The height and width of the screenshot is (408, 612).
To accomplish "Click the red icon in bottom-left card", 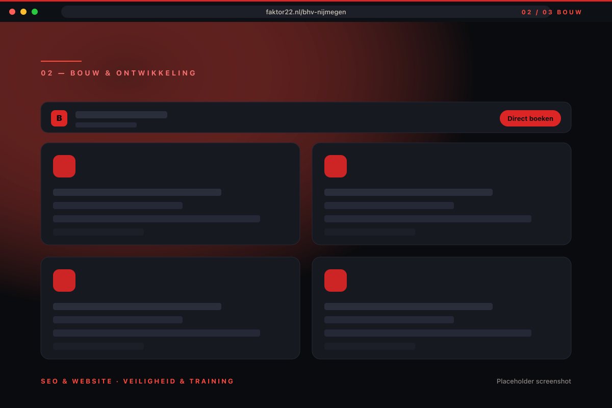I will (x=64, y=280).
